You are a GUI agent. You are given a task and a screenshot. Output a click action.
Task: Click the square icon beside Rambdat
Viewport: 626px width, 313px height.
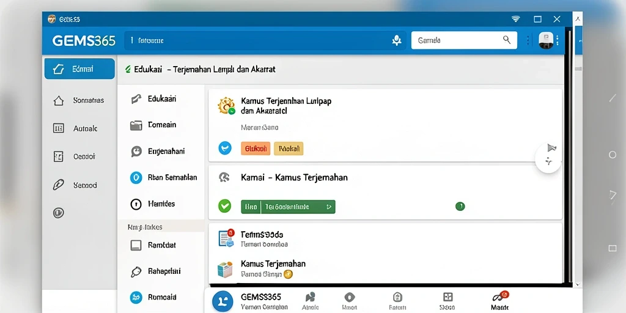tap(136, 245)
